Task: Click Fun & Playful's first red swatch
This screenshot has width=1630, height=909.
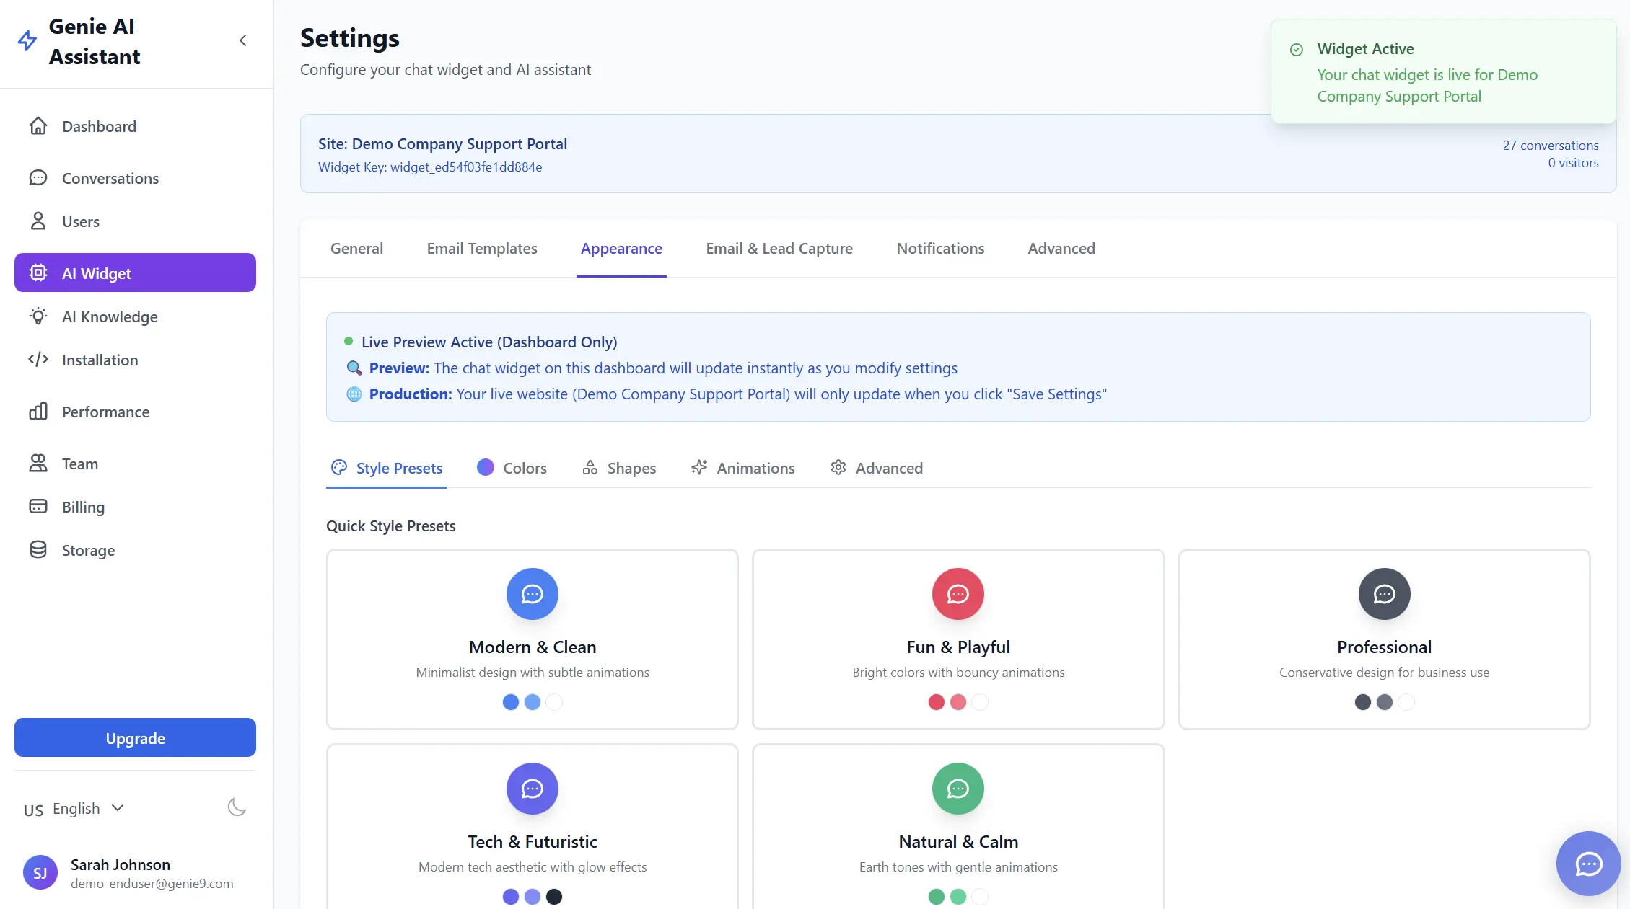Action: pyautogui.click(x=937, y=702)
